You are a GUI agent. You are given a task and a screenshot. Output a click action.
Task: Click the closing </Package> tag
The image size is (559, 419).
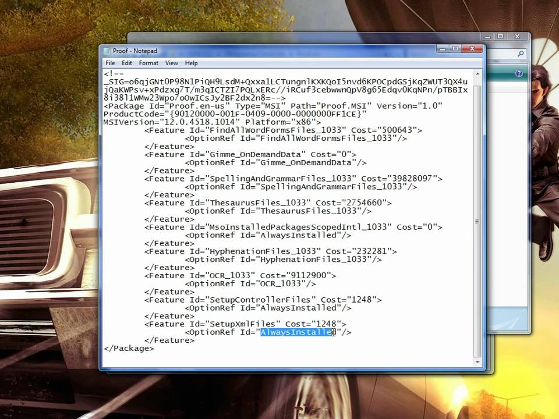coord(129,349)
